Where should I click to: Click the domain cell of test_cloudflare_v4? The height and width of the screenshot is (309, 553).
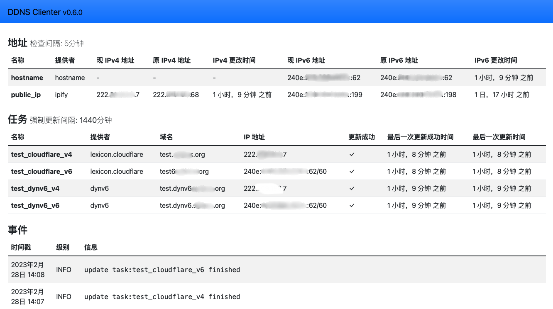[182, 154]
